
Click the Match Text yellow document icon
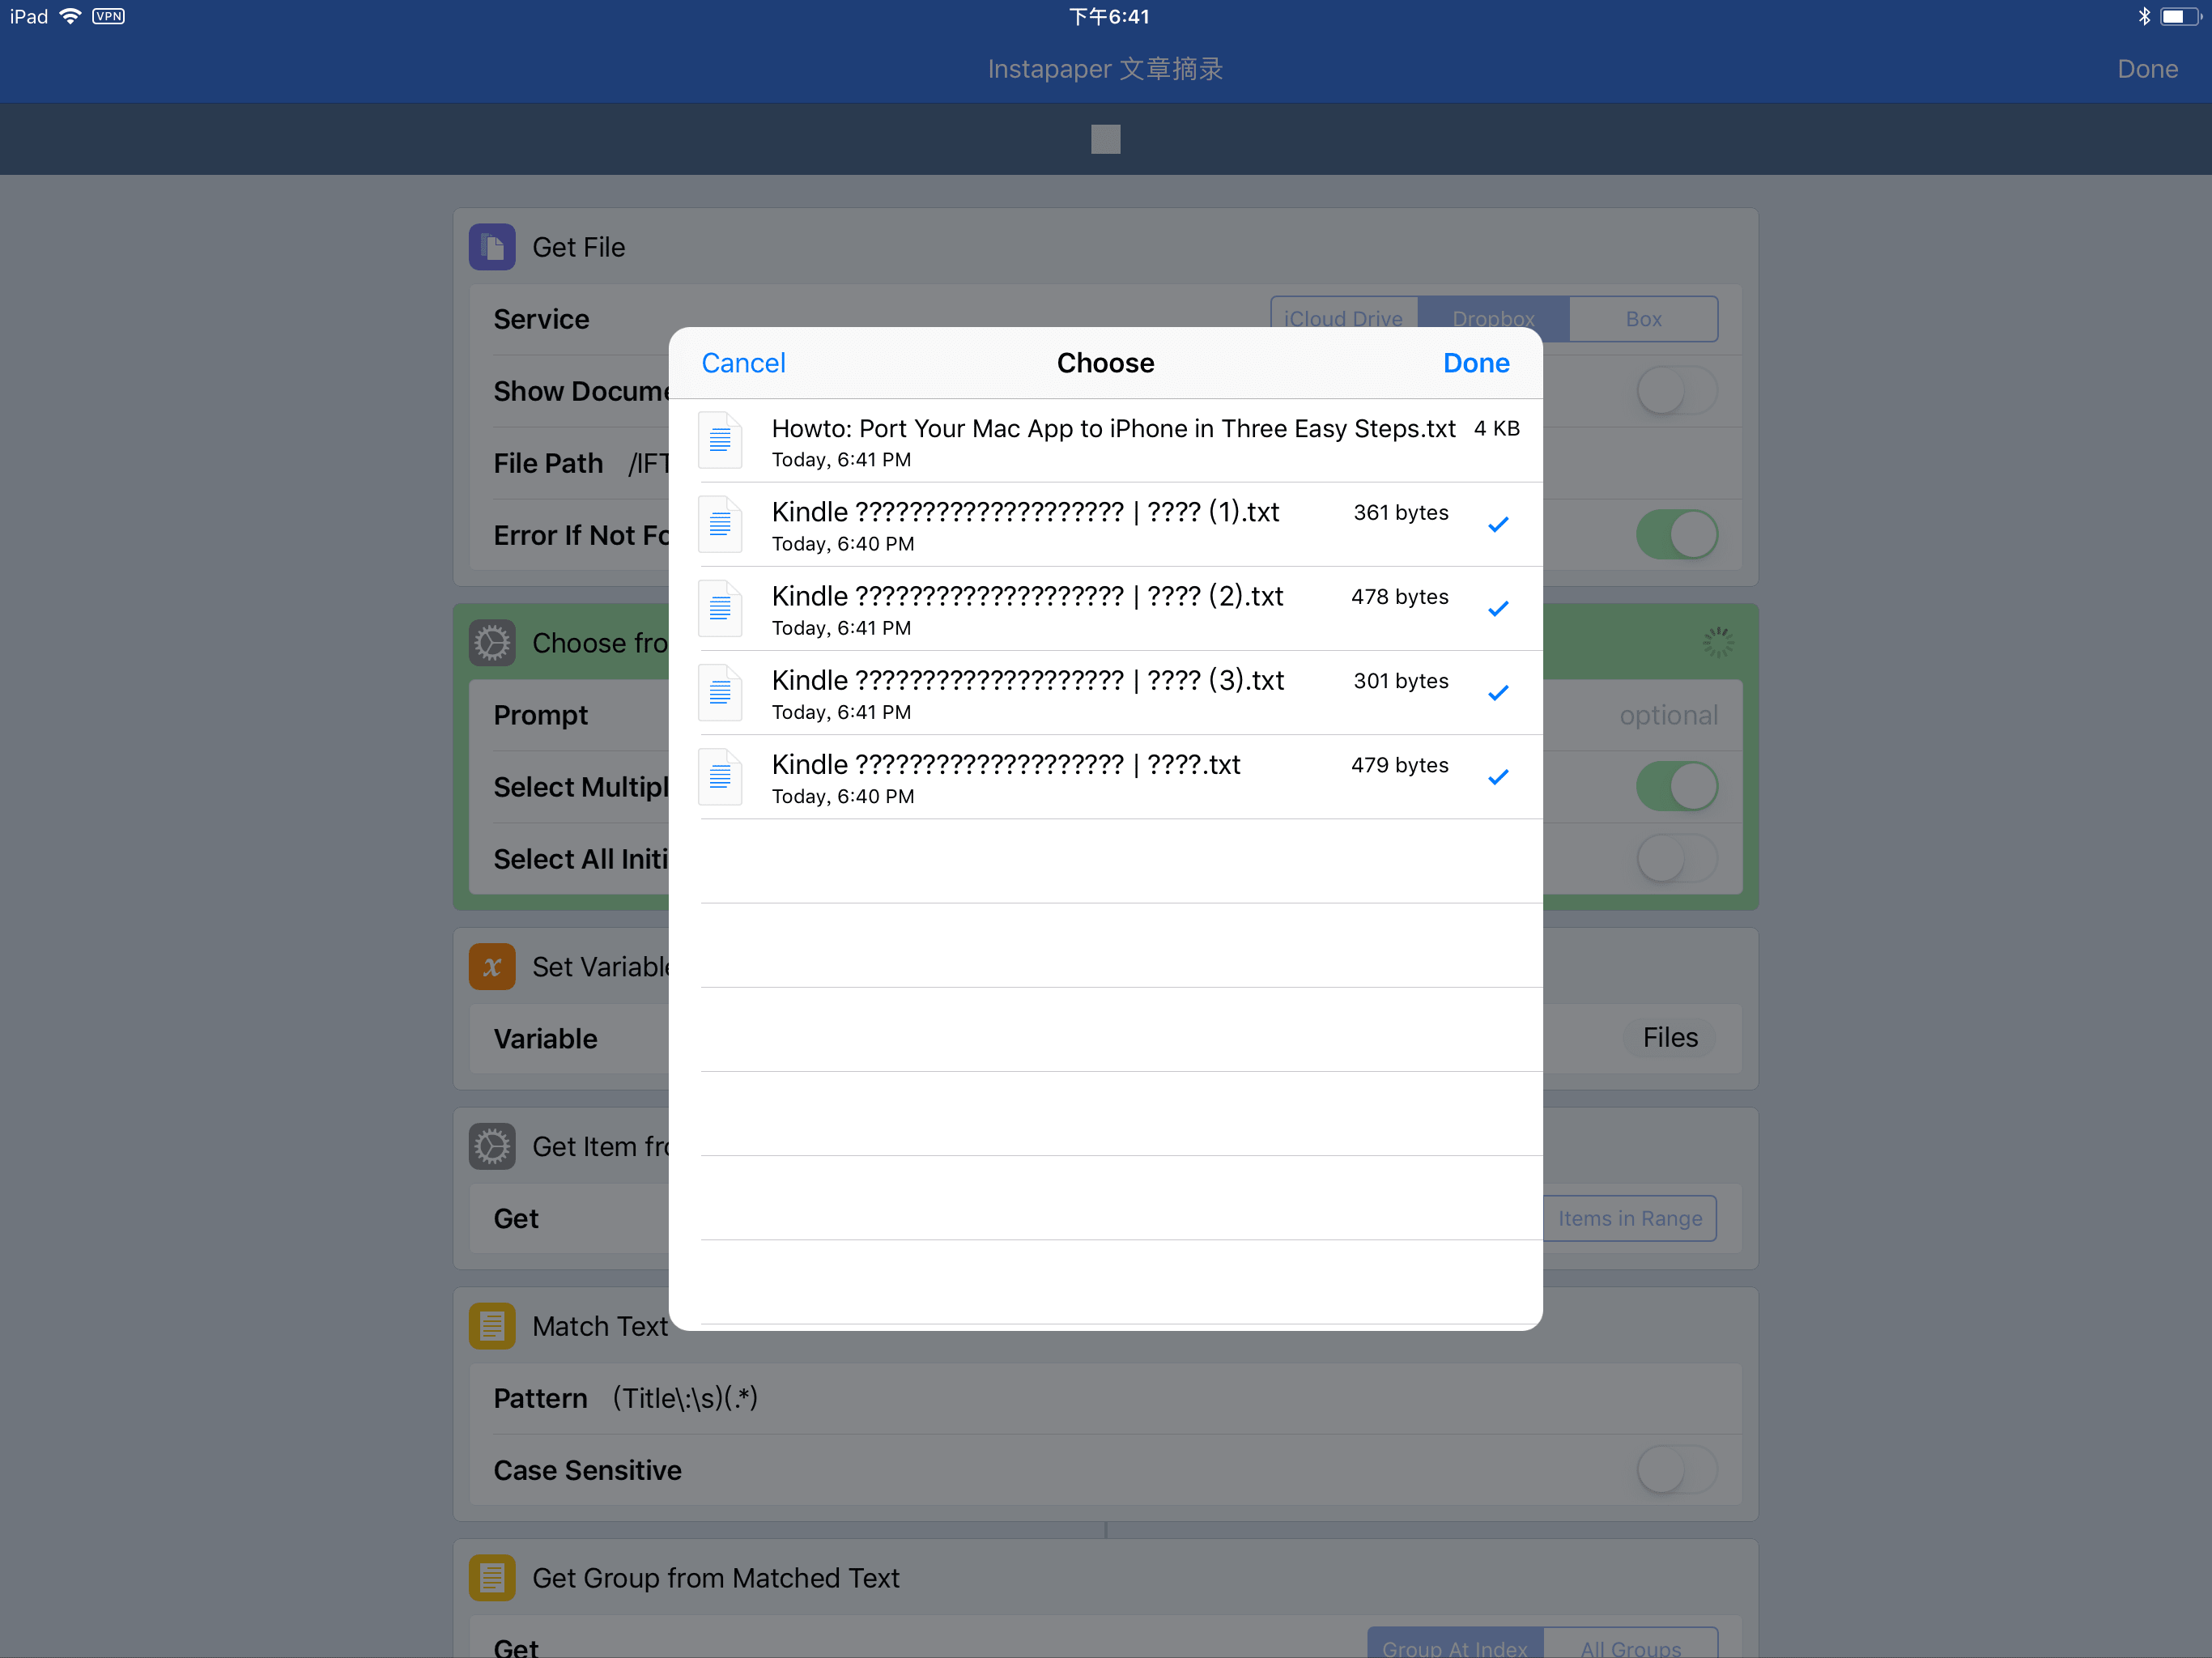click(x=492, y=1326)
